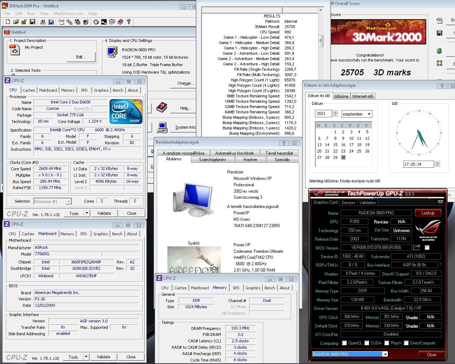
Task: Click the computer icon beside System Info button
Action: tap(163, 127)
